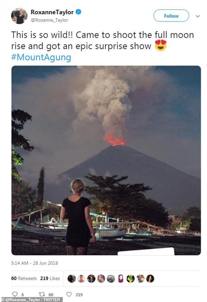Expand the tweet options chevron
The height and width of the screenshot is (302, 207).
(198, 16)
